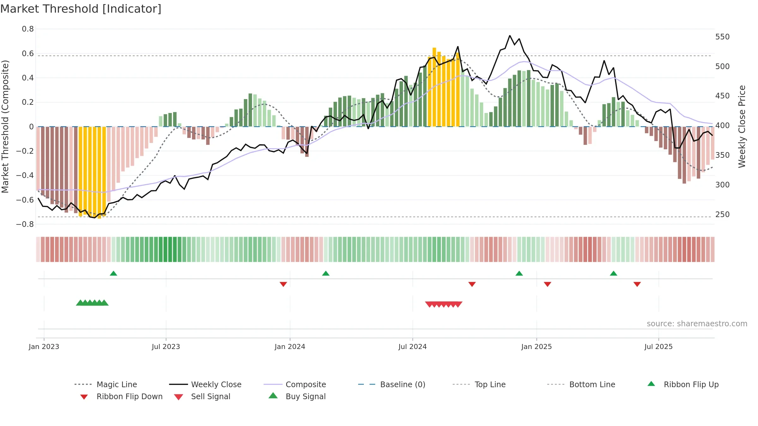Click the source: sharemaestro.com text

click(697, 324)
